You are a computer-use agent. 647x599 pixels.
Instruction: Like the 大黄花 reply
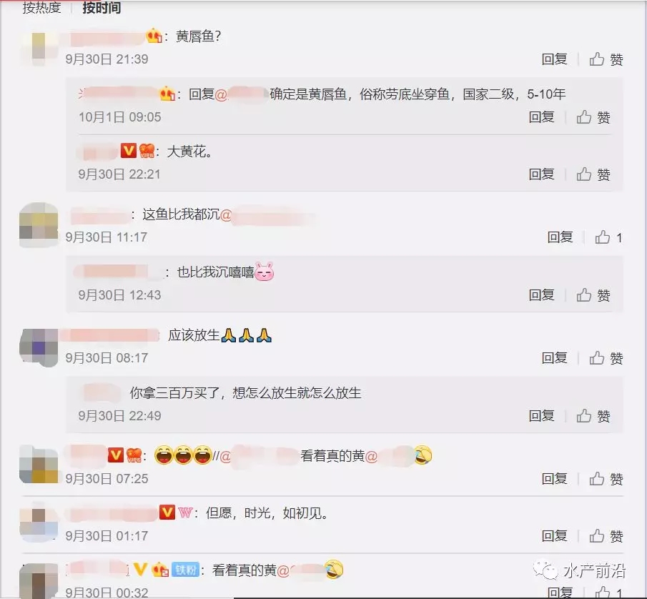[x=593, y=174]
